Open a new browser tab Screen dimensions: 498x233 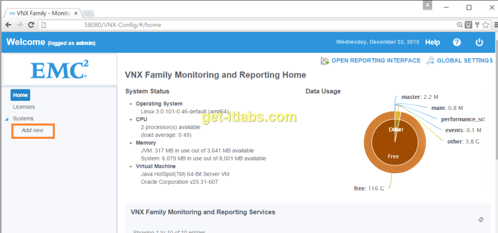click(88, 13)
